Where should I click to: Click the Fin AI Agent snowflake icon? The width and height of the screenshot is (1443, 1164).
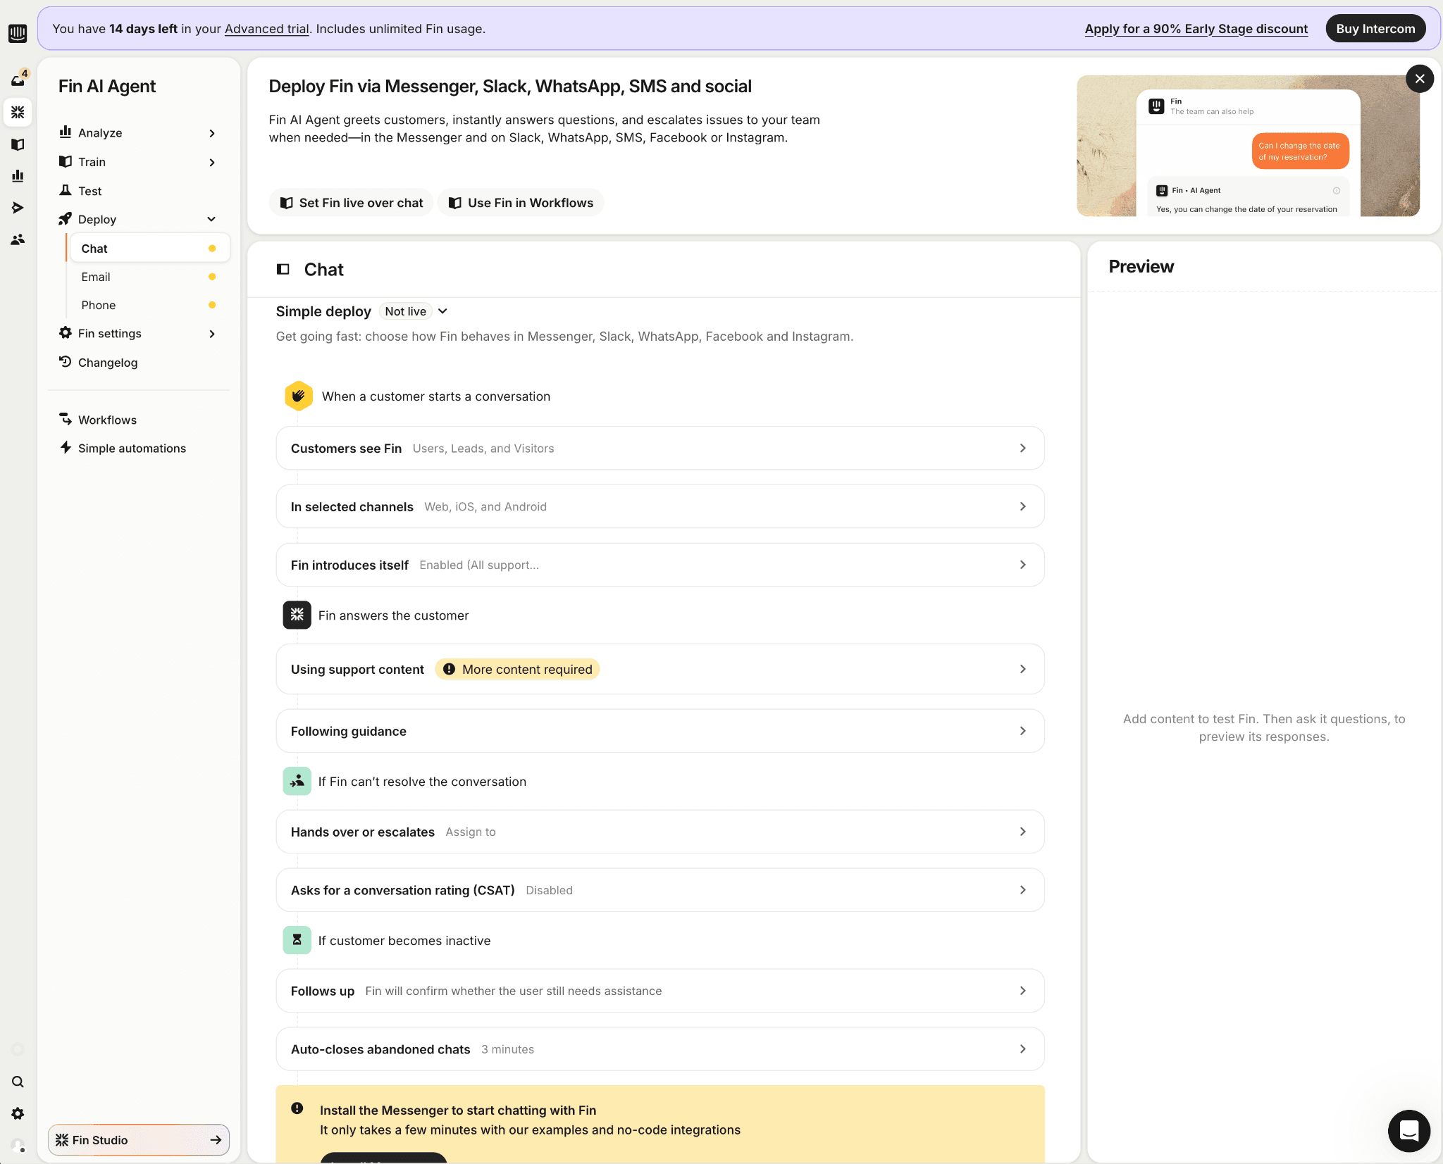pyautogui.click(x=18, y=112)
